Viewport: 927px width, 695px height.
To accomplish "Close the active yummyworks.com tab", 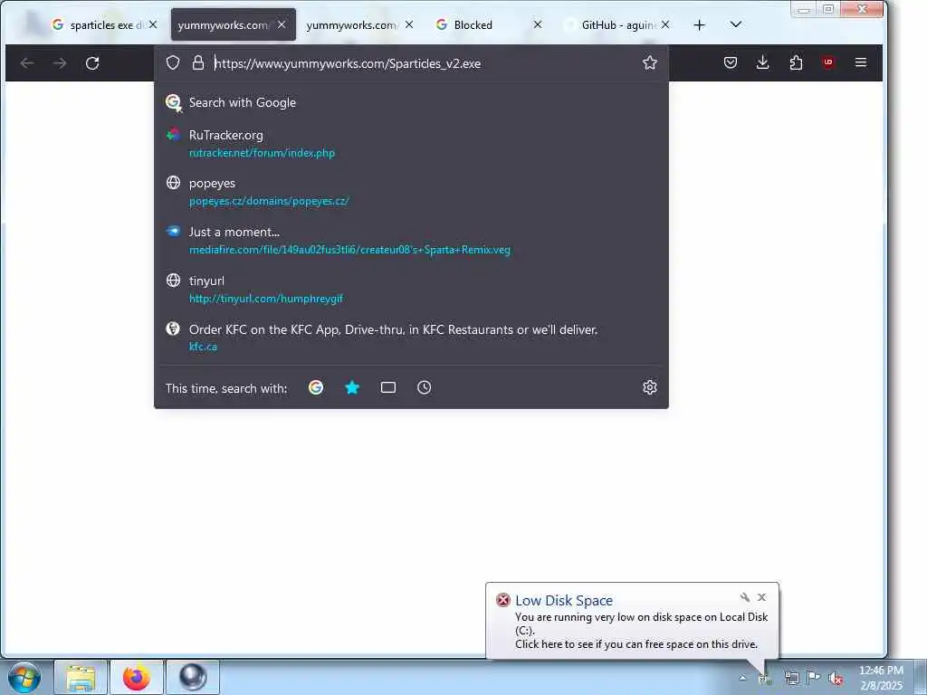I will [282, 24].
